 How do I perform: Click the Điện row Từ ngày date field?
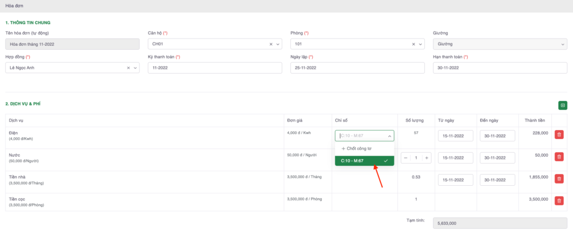coord(455,136)
